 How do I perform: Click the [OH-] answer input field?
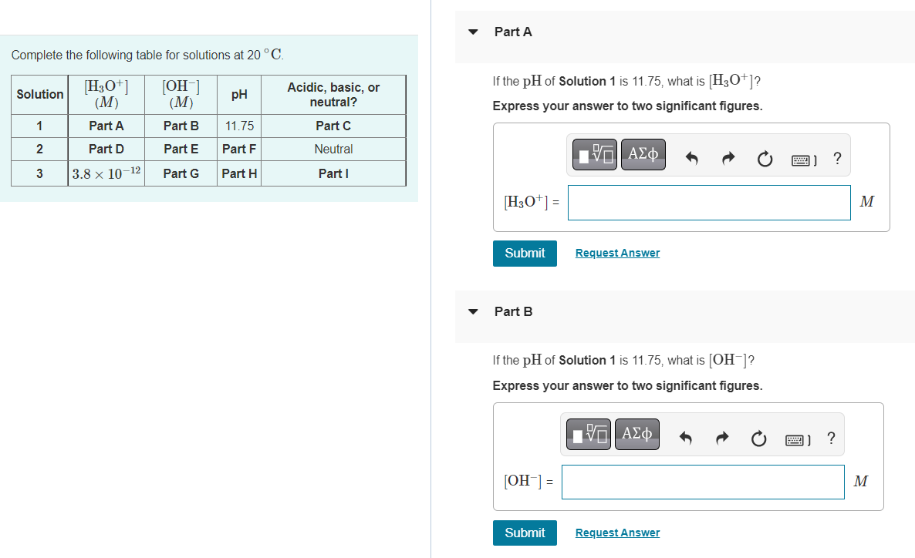[702, 482]
